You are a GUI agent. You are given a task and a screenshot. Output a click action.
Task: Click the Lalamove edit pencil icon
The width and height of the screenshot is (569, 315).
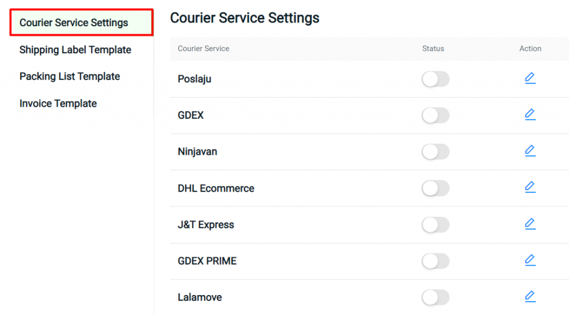[530, 297]
